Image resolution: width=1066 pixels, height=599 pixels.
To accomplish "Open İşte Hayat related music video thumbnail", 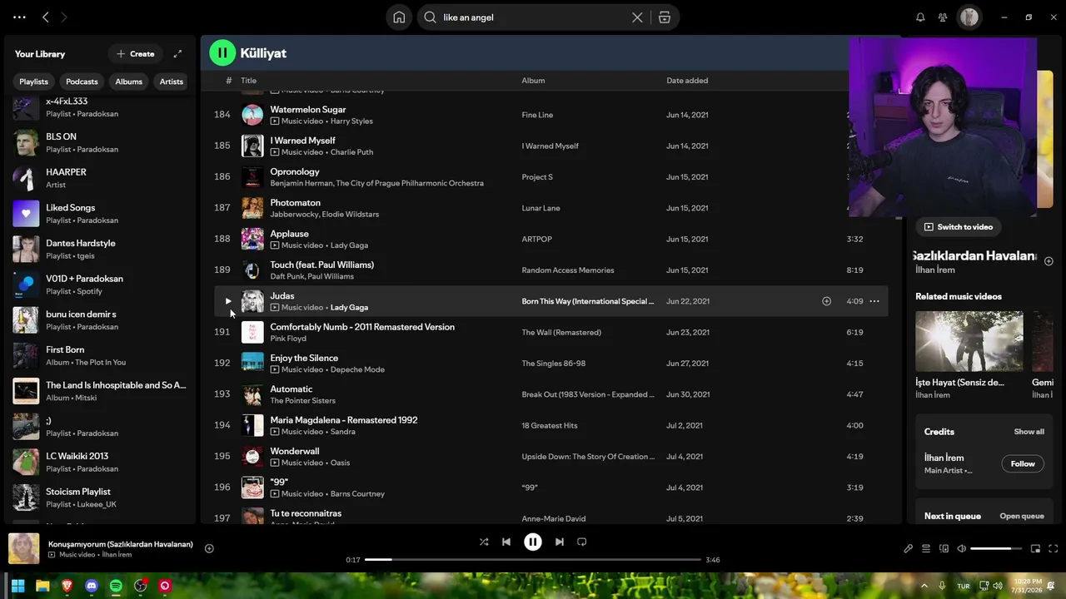I will (x=969, y=341).
